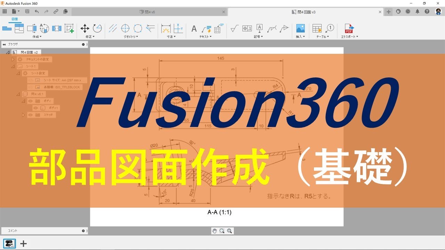Close the 問4 図面 v3 tab

click(380, 12)
